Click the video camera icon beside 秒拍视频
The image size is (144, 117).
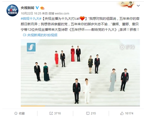24,35
